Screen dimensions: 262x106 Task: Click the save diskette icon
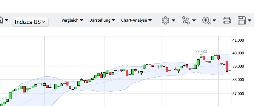point(242,20)
